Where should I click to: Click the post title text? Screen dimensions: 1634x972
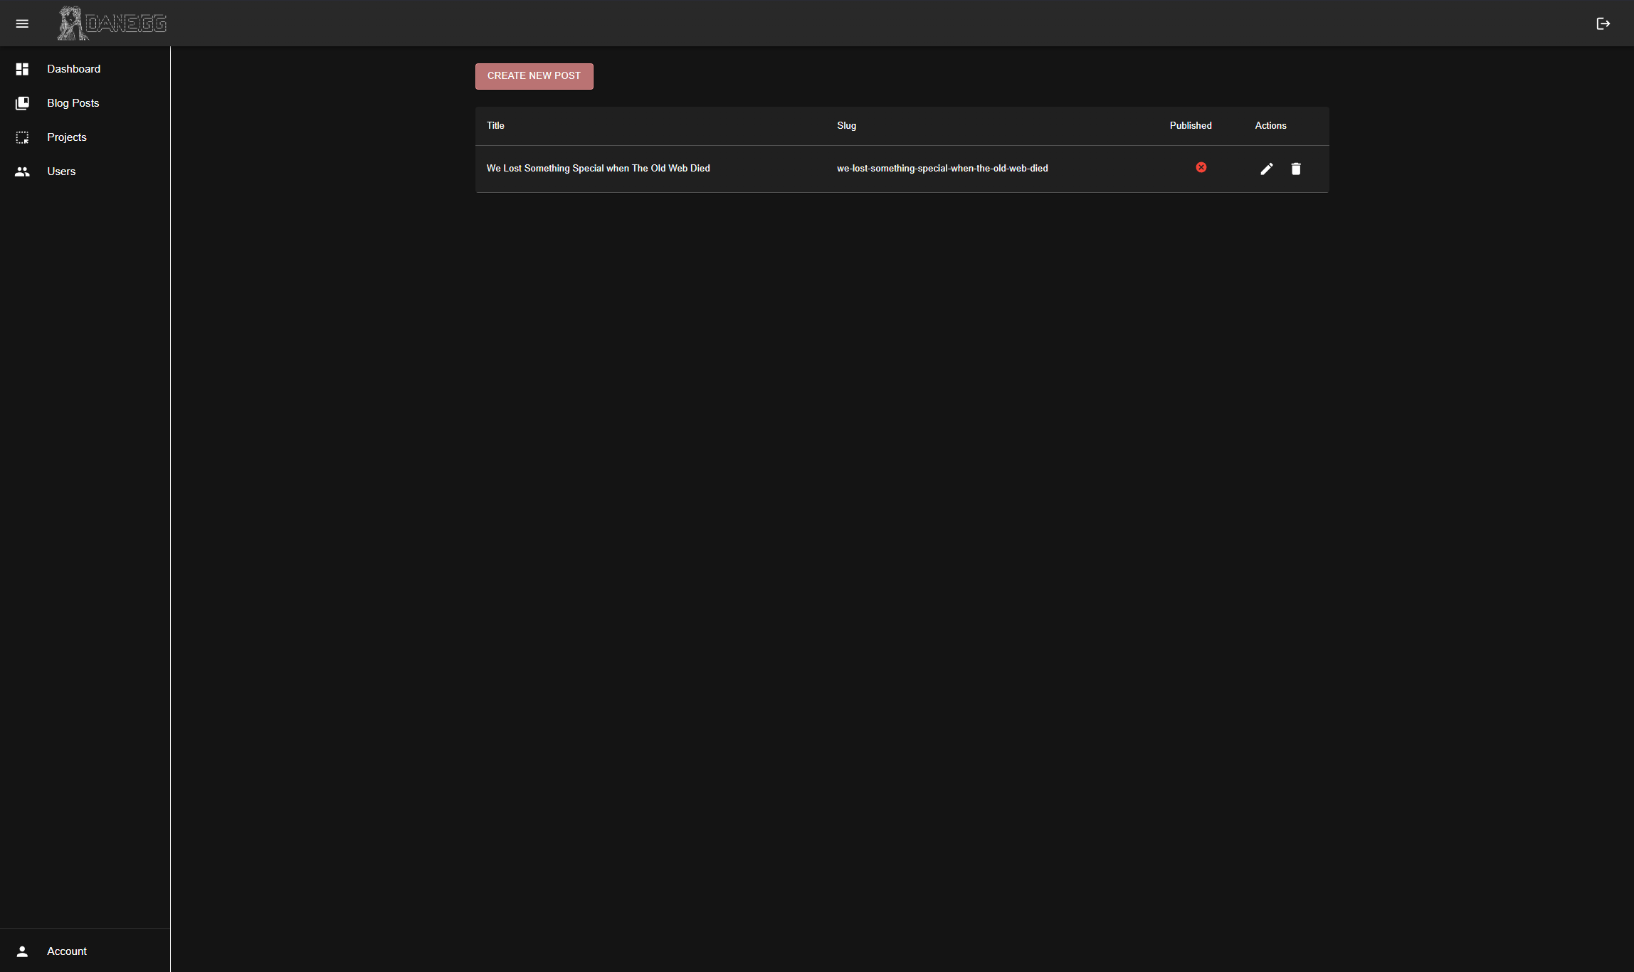(x=598, y=169)
